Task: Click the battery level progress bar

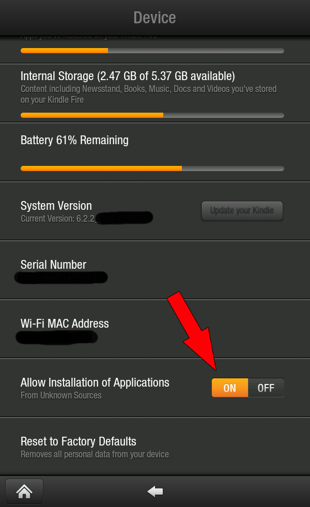Action: (x=152, y=168)
